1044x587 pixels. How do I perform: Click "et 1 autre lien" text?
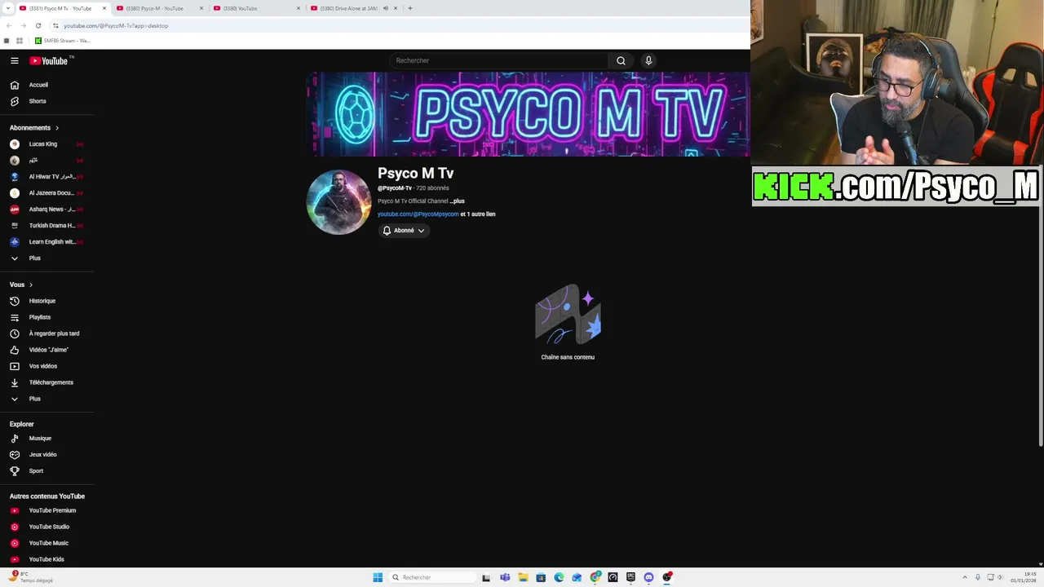point(478,214)
